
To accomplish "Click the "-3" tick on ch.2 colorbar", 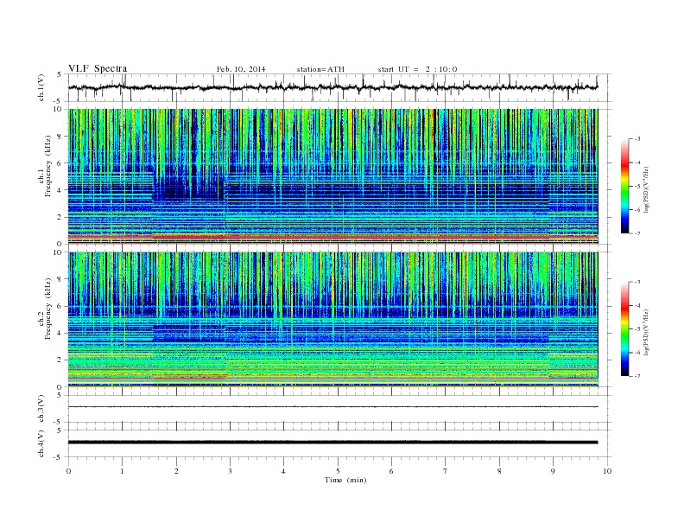I will pos(636,282).
